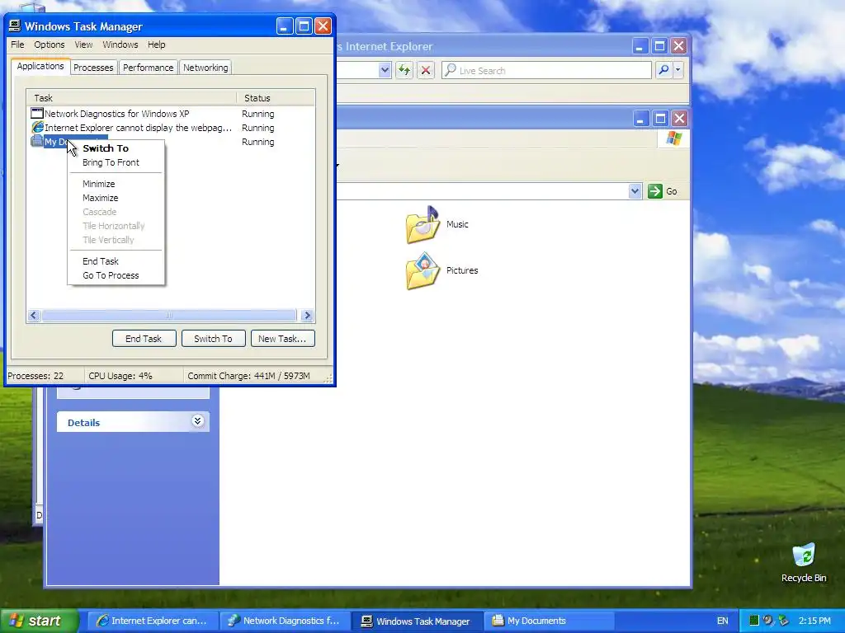Open Task Manager Help menu

[x=156, y=45]
